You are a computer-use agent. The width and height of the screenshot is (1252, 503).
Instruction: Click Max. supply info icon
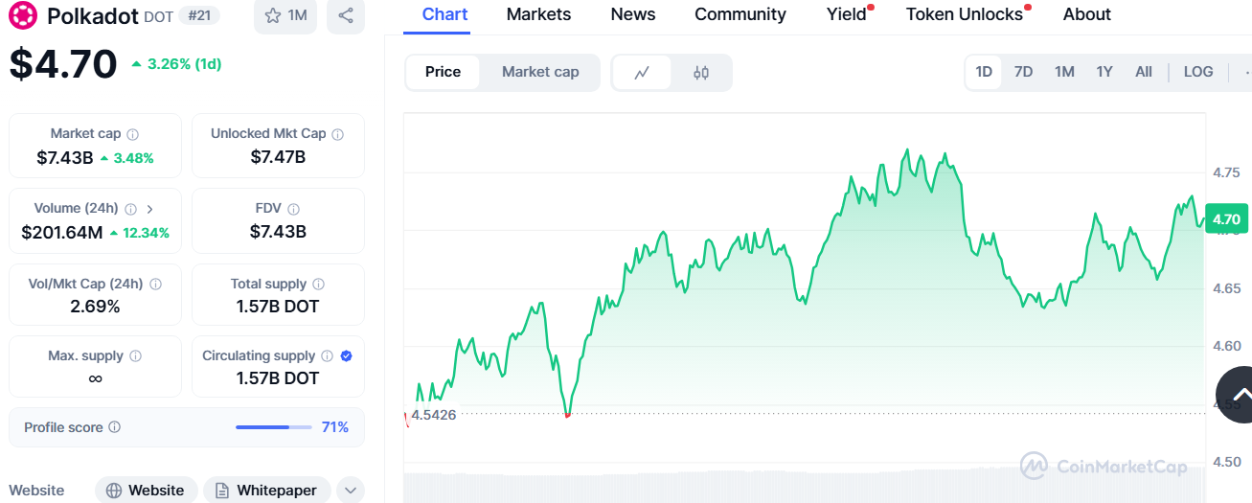(135, 355)
